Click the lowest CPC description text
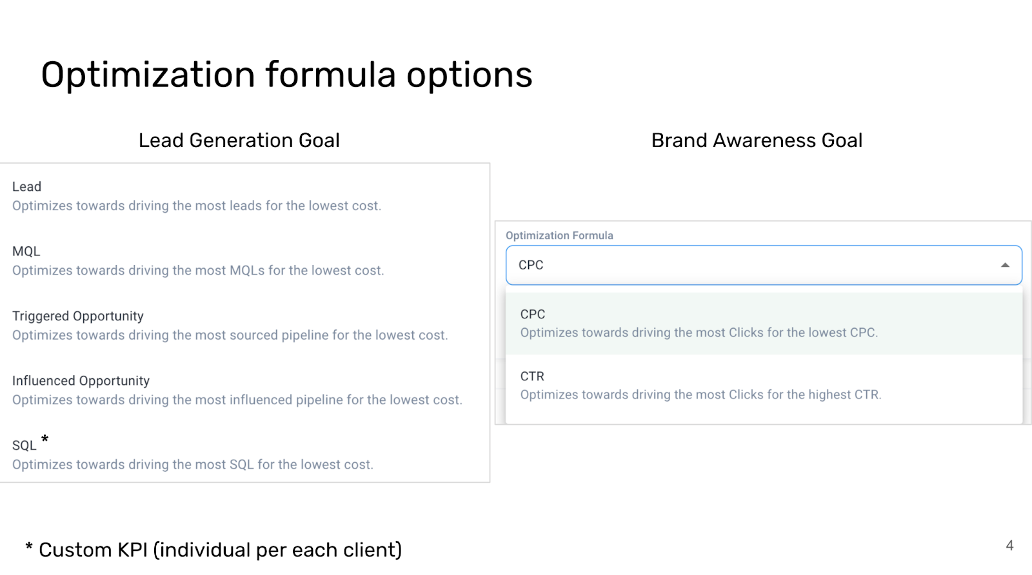 pyautogui.click(x=699, y=333)
